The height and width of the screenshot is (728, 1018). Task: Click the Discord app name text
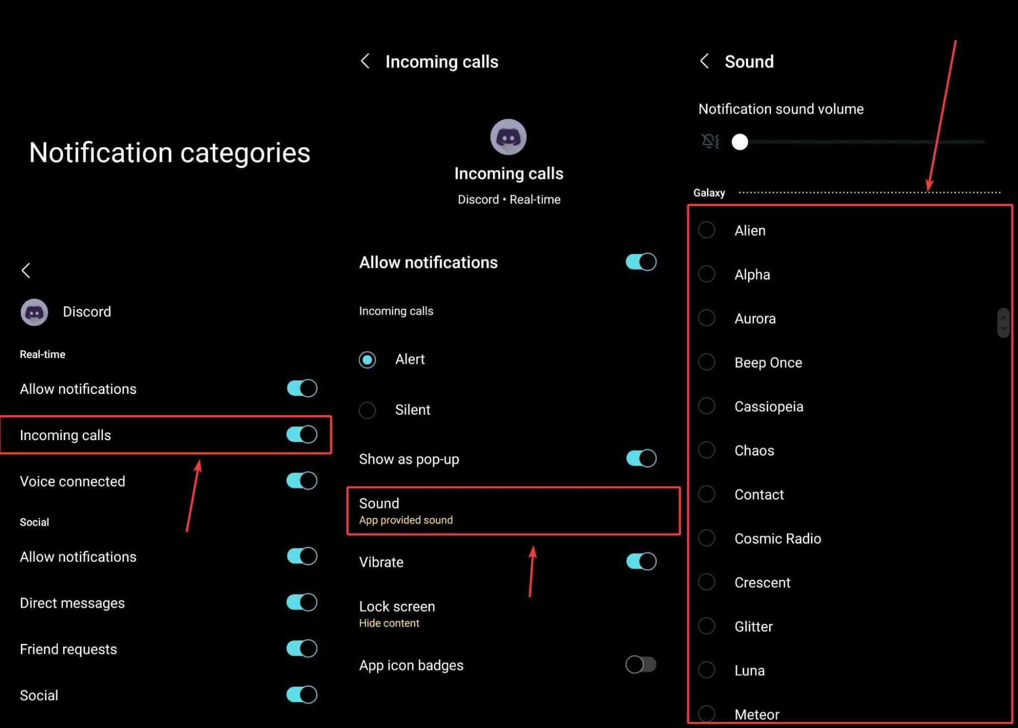click(87, 312)
